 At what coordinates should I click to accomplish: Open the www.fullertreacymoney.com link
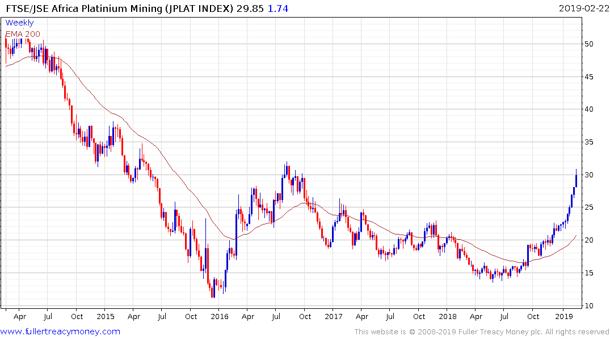point(60,331)
